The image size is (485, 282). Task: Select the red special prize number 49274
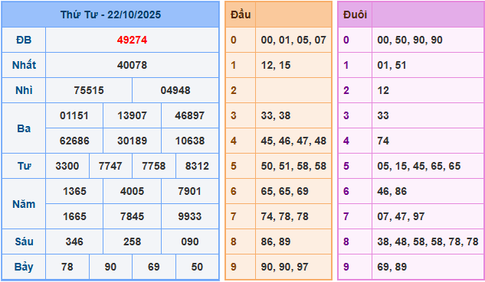(132, 40)
